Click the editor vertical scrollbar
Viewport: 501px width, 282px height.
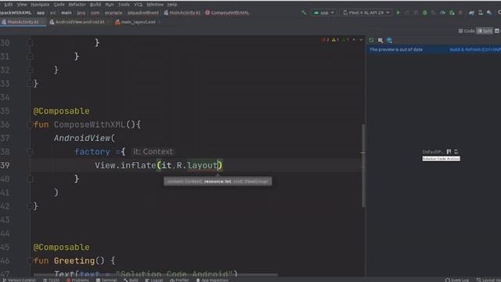(x=363, y=165)
